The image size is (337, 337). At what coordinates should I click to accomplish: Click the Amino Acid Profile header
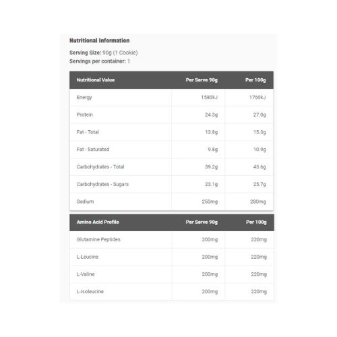(98, 222)
